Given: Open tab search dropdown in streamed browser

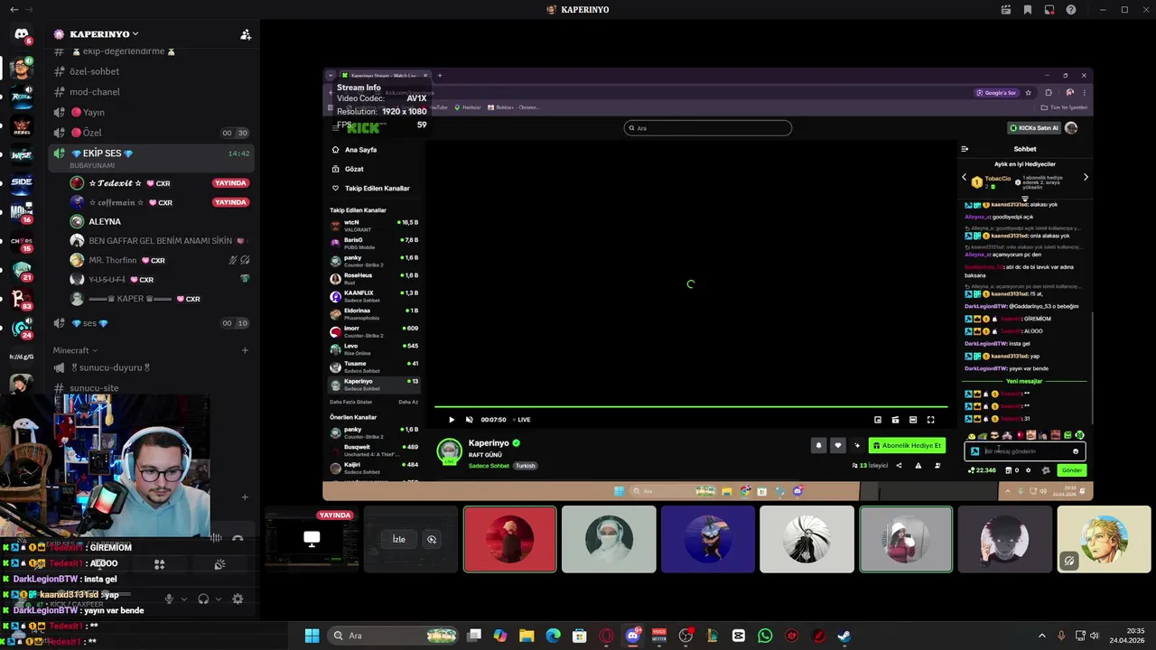Looking at the screenshot, I should (331, 76).
